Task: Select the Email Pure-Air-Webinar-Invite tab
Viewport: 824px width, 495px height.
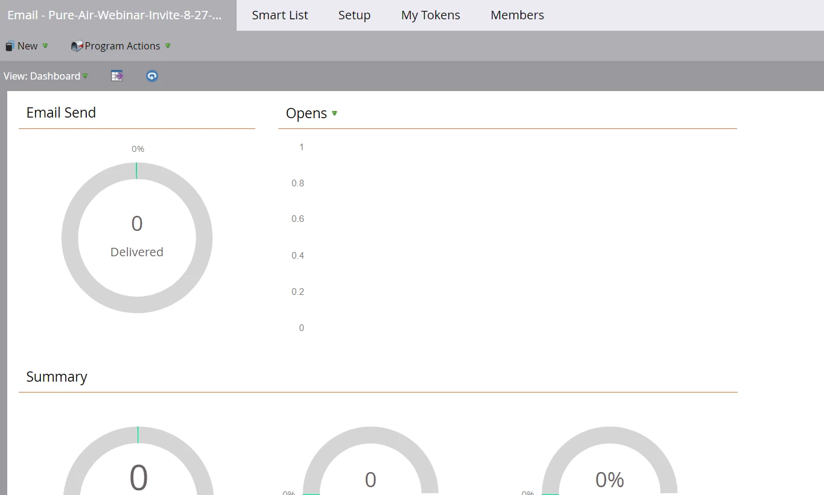Action: click(x=118, y=15)
